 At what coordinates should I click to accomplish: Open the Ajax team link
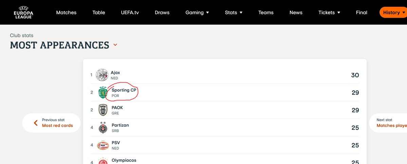(115, 73)
